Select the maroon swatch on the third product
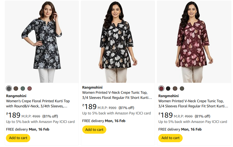Screen dimensions: 233x147 pyautogui.click(x=161, y=88)
